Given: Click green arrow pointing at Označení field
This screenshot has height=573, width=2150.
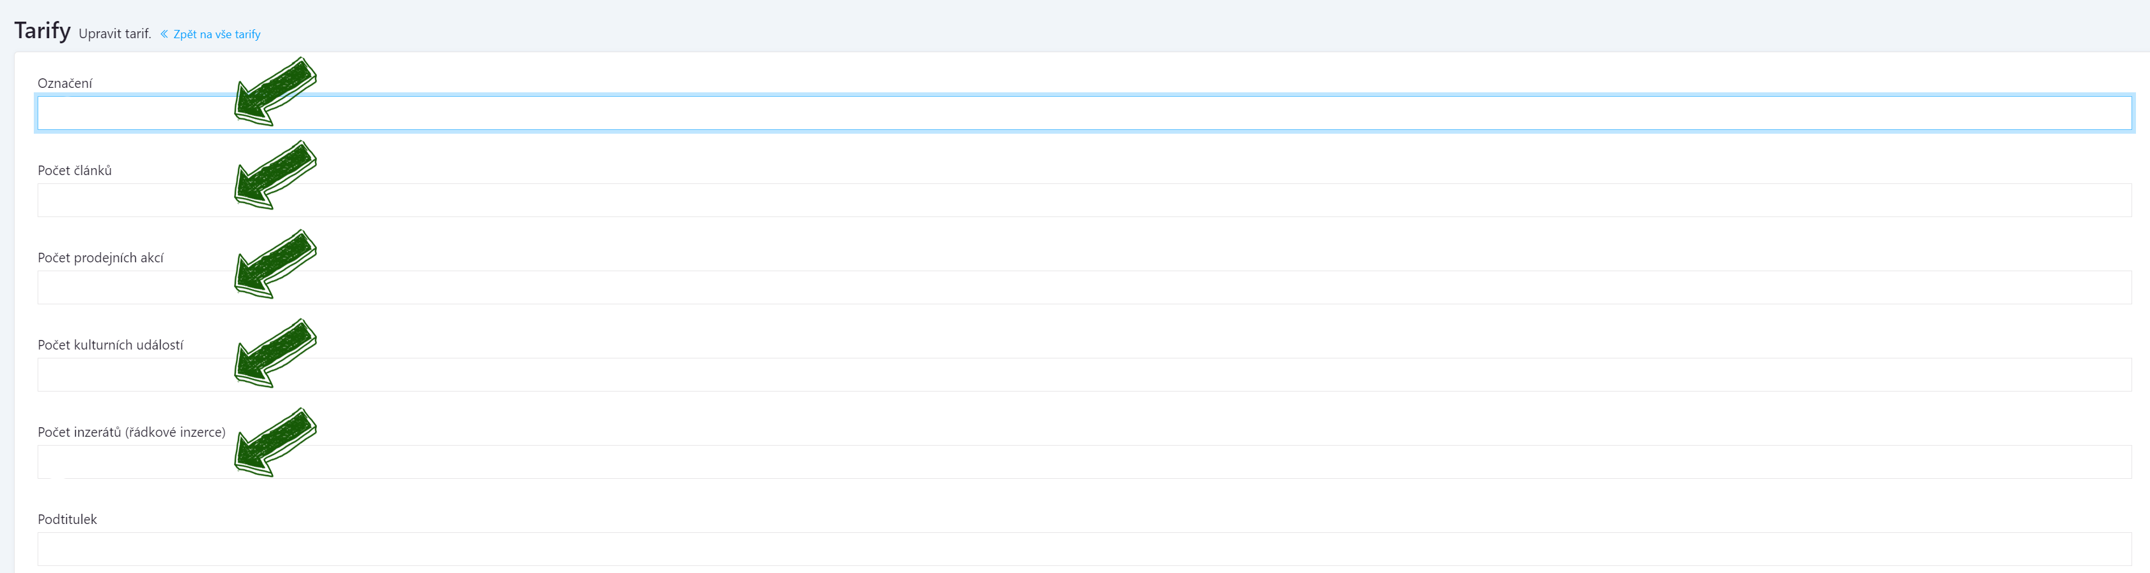Looking at the screenshot, I should (x=275, y=92).
